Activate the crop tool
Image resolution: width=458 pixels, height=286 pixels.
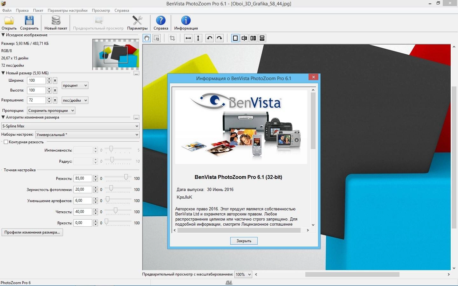[172, 38]
